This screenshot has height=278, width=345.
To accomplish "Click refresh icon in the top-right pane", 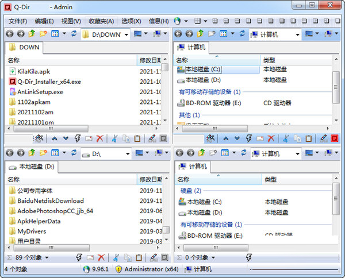I will (241, 34).
